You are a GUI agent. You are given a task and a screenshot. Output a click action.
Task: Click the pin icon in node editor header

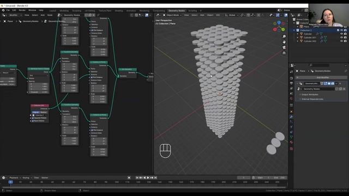(98, 15)
